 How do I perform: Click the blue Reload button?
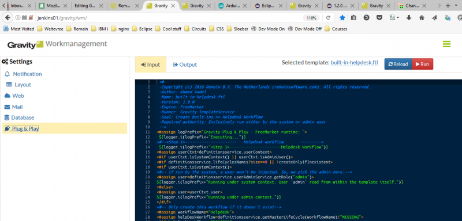click(398, 64)
